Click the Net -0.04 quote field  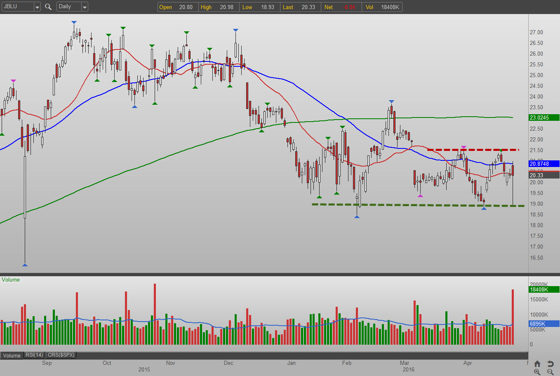pos(340,7)
